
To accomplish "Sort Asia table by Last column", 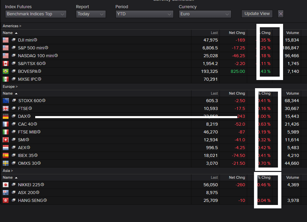I will pyautogui.click(x=214, y=177).
